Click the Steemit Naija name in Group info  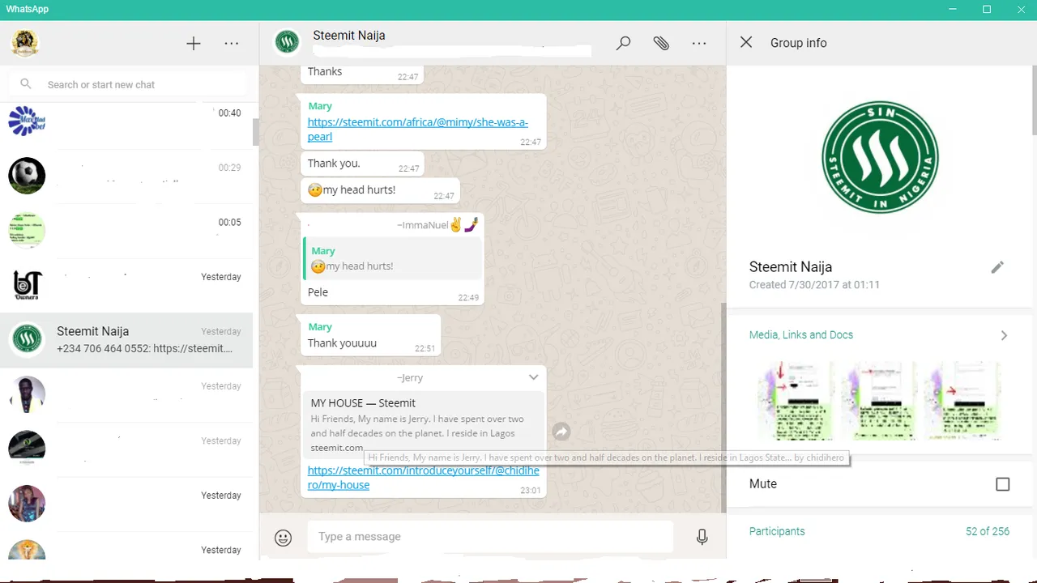(x=791, y=267)
